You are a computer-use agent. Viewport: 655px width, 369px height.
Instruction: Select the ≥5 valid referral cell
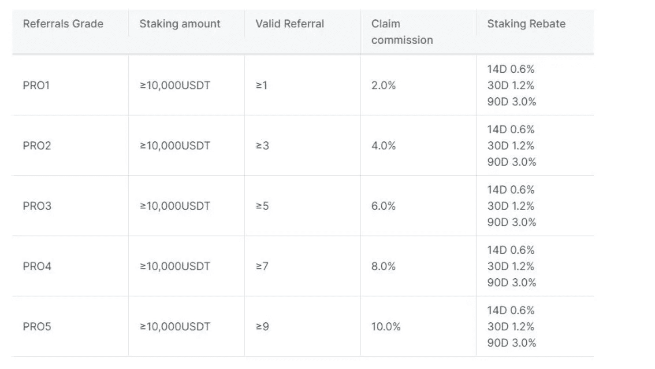[262, 206]
